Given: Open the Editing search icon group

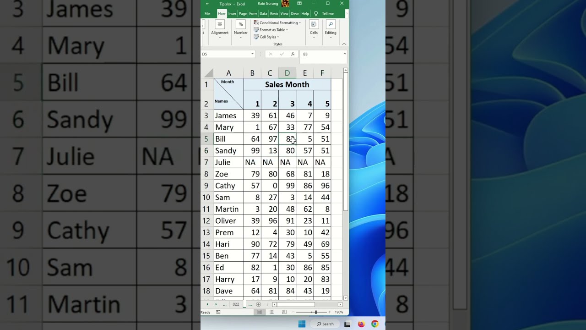Looking at the screenshot, I should coord(331,24).
